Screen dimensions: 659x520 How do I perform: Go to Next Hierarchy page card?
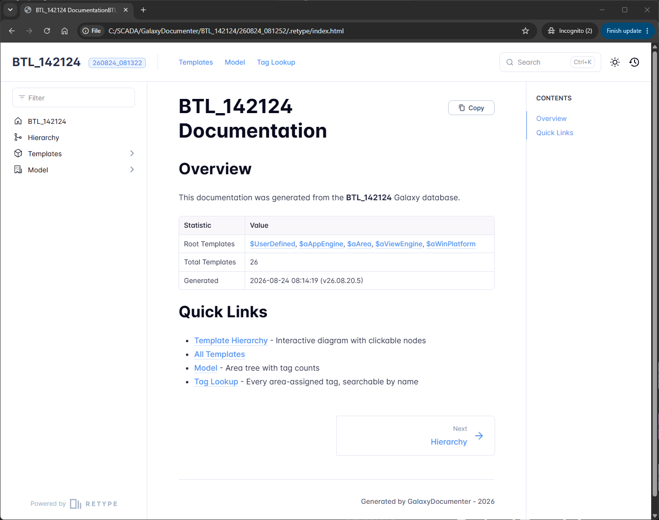415,436
